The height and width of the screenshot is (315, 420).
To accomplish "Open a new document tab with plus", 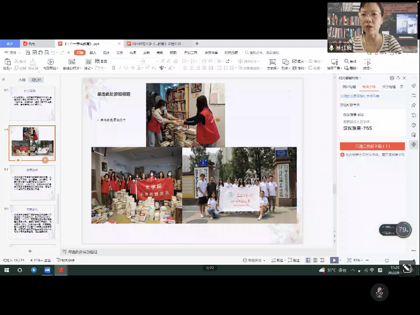I will (x=197, y=43).
